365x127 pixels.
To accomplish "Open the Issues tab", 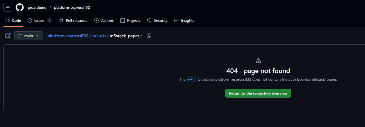I will point(36,20).
